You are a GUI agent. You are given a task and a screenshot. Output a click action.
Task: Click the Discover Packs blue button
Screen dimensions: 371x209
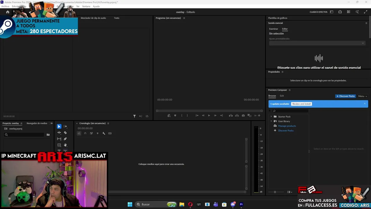[345, 96]
